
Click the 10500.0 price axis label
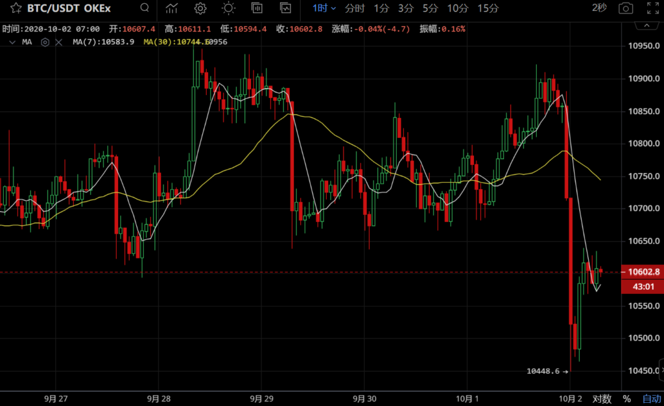pyautogui.click(x=644, y=338)
